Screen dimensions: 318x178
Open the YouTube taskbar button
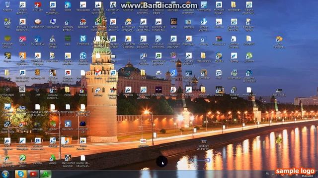33,174
